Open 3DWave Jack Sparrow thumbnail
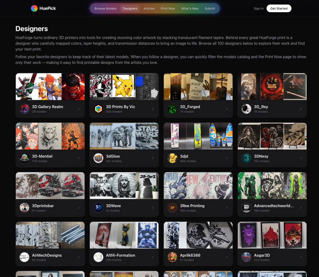 [124, 186]
